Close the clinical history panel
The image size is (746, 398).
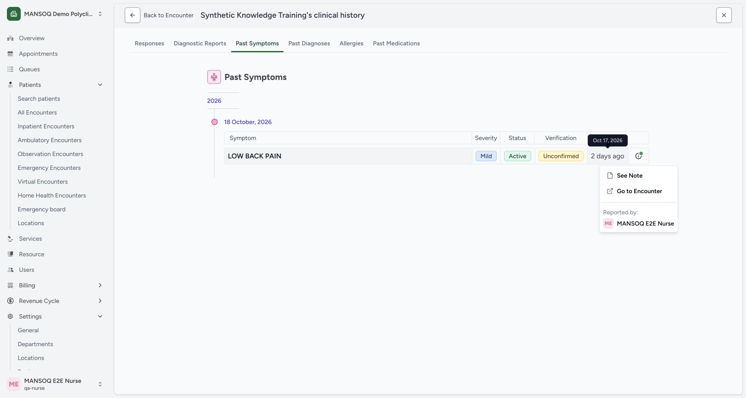(x=724, y=15)
